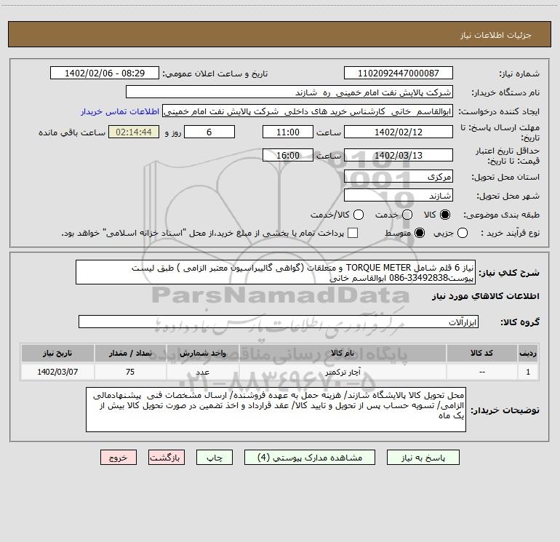Image resolution: width=560 pixels, height=542 pixels.
Task: Select the کالا/خدمت radio button
Action: (x=359, y=215)
